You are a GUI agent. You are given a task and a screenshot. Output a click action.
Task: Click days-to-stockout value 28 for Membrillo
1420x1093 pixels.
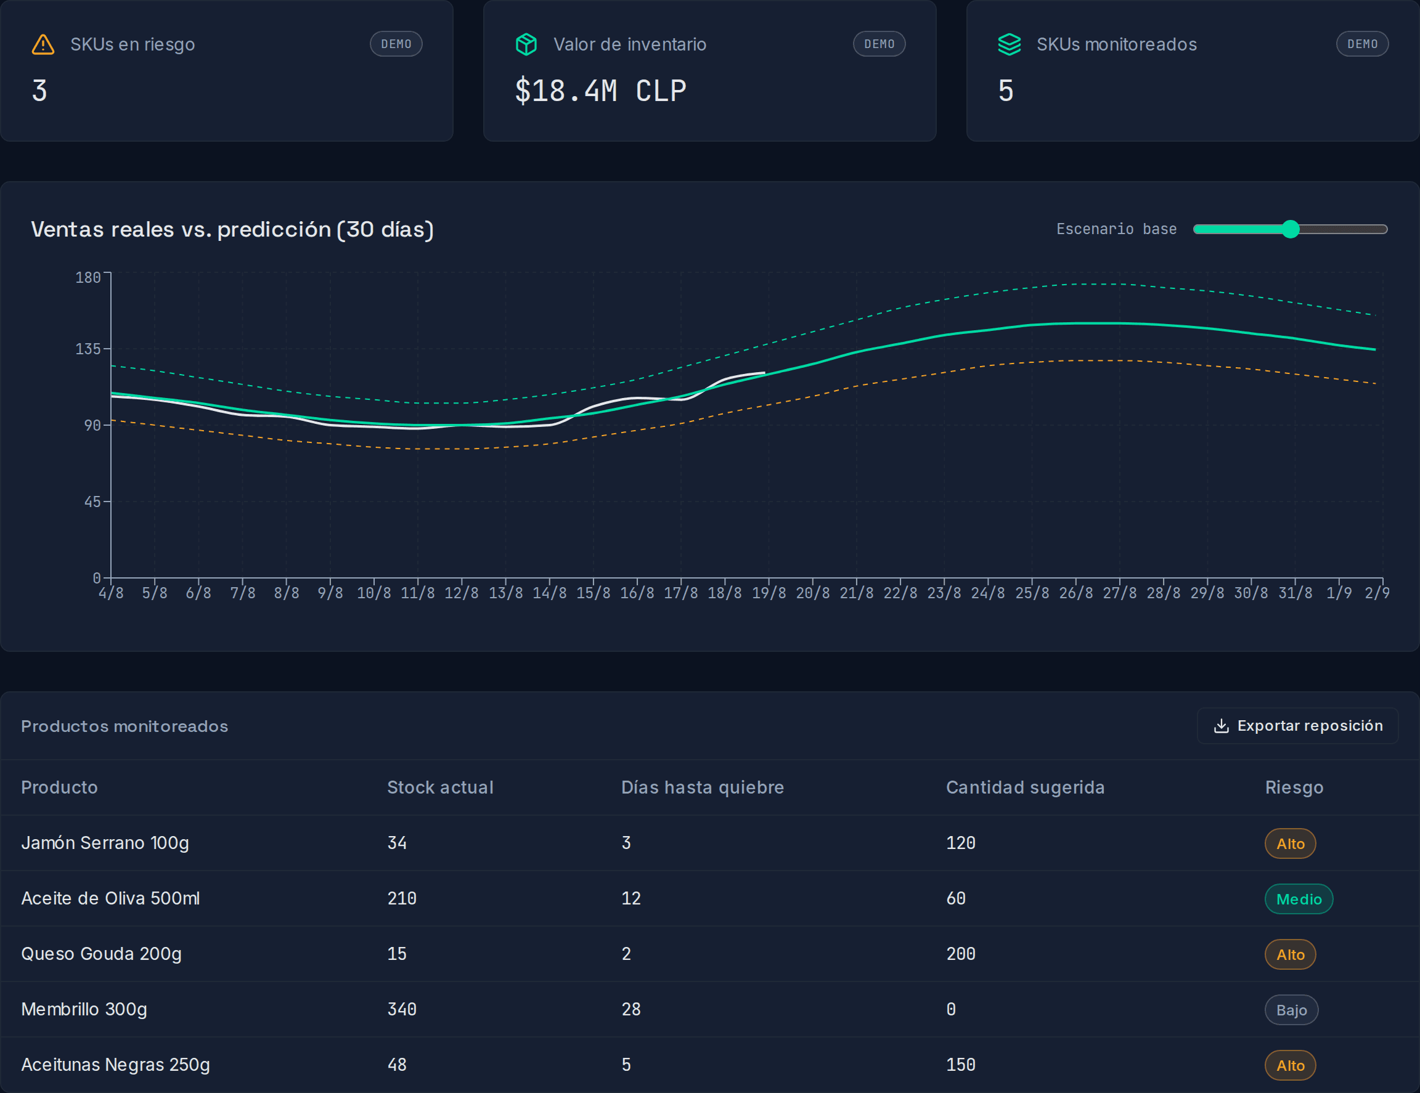(x=630, y=1009)
